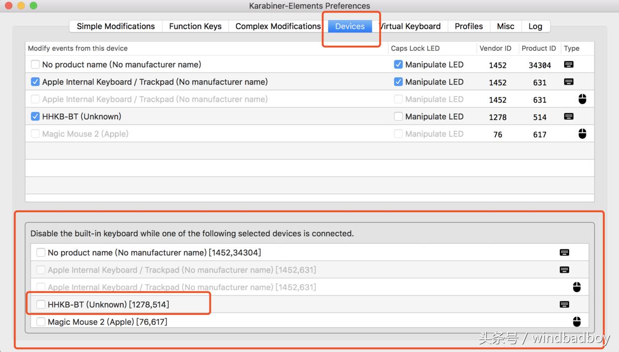Check No product name modify events checkbox

(35, 64)
